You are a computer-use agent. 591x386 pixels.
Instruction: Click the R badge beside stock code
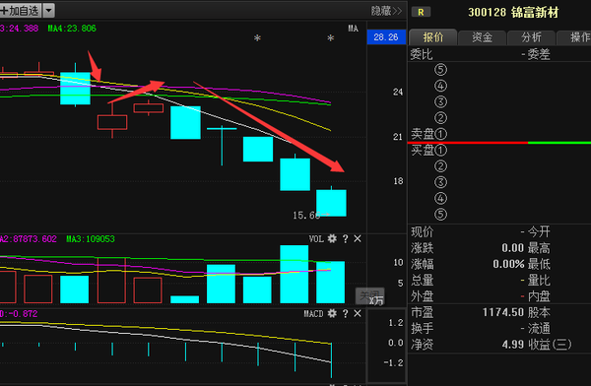(x=421, y=13)
